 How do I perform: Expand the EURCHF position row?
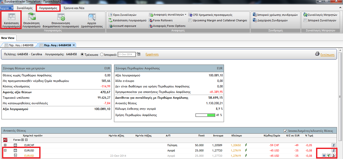click(5, 145)
